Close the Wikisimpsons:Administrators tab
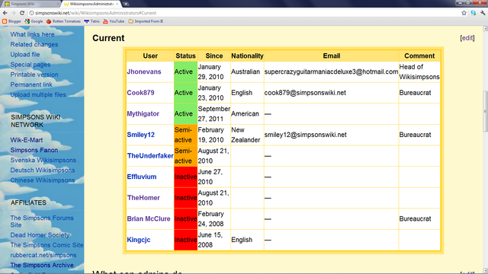488x274 pixels. tap(117, 4)
